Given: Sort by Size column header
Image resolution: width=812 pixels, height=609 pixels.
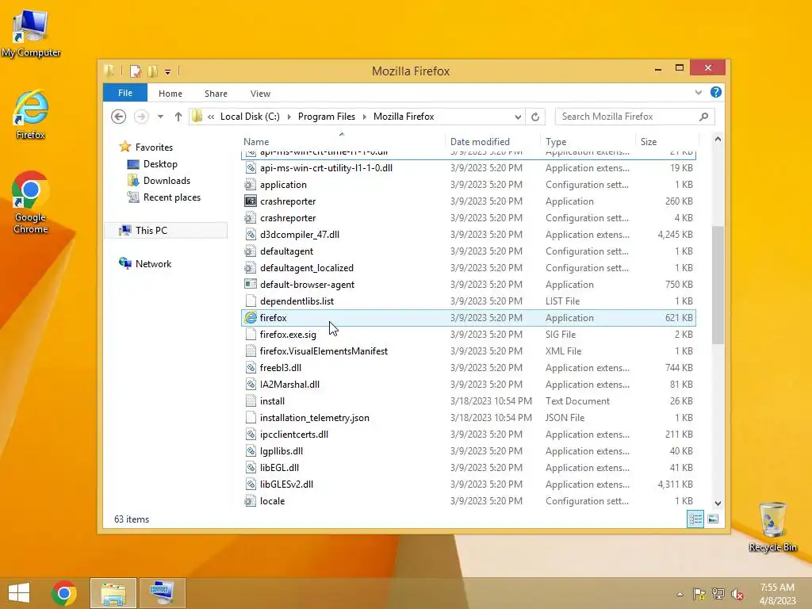Looking at the screenshot, I should coord(666,141).
